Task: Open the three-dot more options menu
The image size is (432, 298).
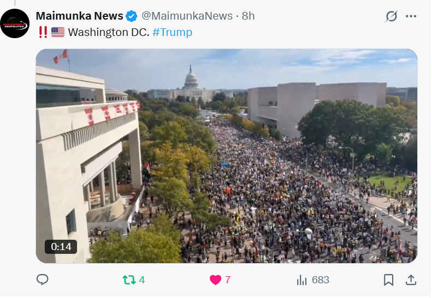Action: tap(411, 16)
